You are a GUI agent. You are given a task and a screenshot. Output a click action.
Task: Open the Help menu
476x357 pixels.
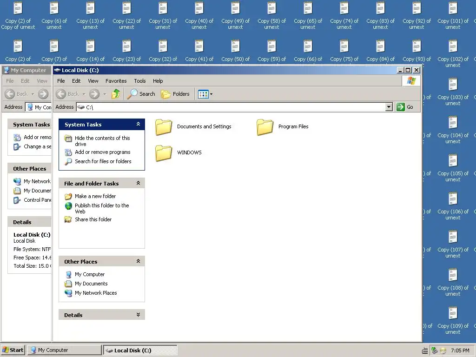coord(158,81)
